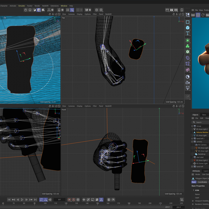Toggle timeline loop playback icon

[x=41, y=200]
